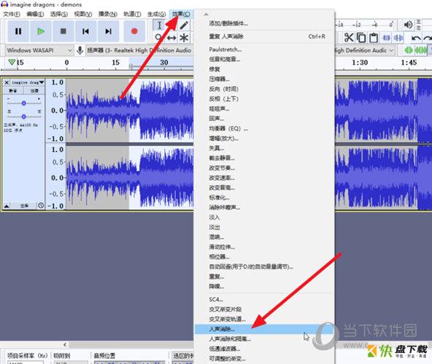Image resolution: width=432 pixels, height=364 pixels.
Task: Open the 生成(G) menu
Action: coord(156,14)
